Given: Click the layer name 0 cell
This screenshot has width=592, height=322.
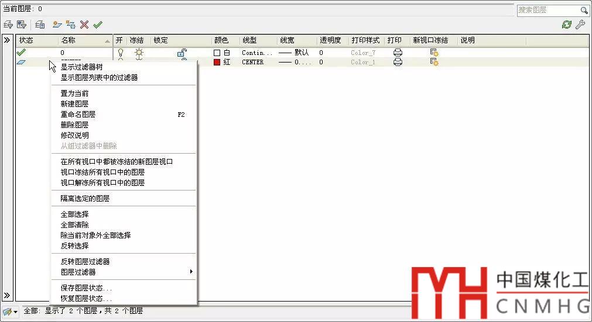Looking at the screenshot, I should tap(62, 53).
